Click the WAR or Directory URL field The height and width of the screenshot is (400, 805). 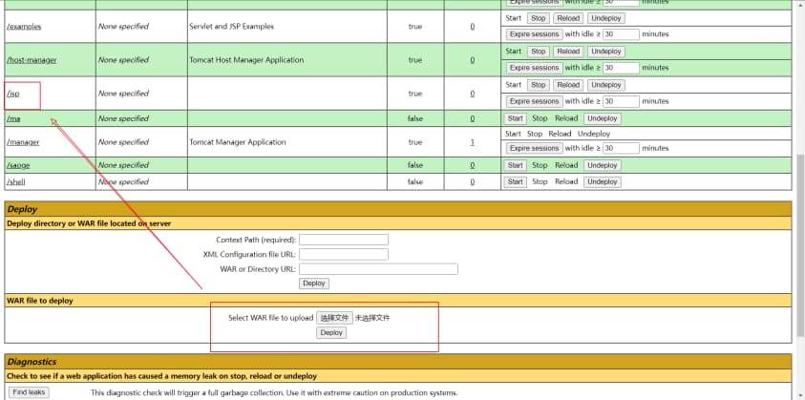(378, 269)
